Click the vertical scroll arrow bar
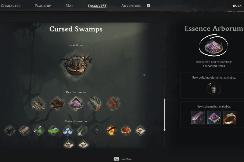This screenshot has width=244, height=162. pos(165,115)
